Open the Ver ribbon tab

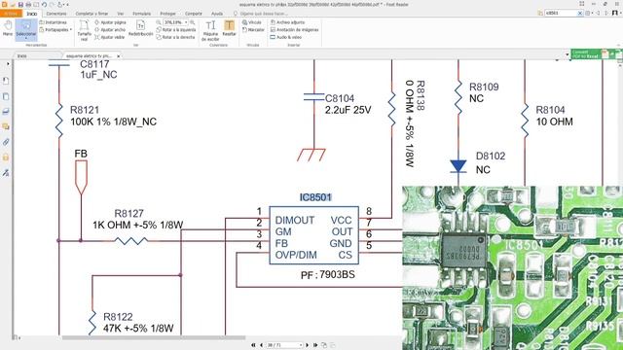(120, 14)
